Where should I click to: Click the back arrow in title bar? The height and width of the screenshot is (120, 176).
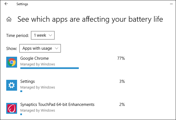6,4
